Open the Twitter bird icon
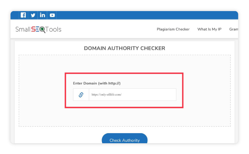 33,15
